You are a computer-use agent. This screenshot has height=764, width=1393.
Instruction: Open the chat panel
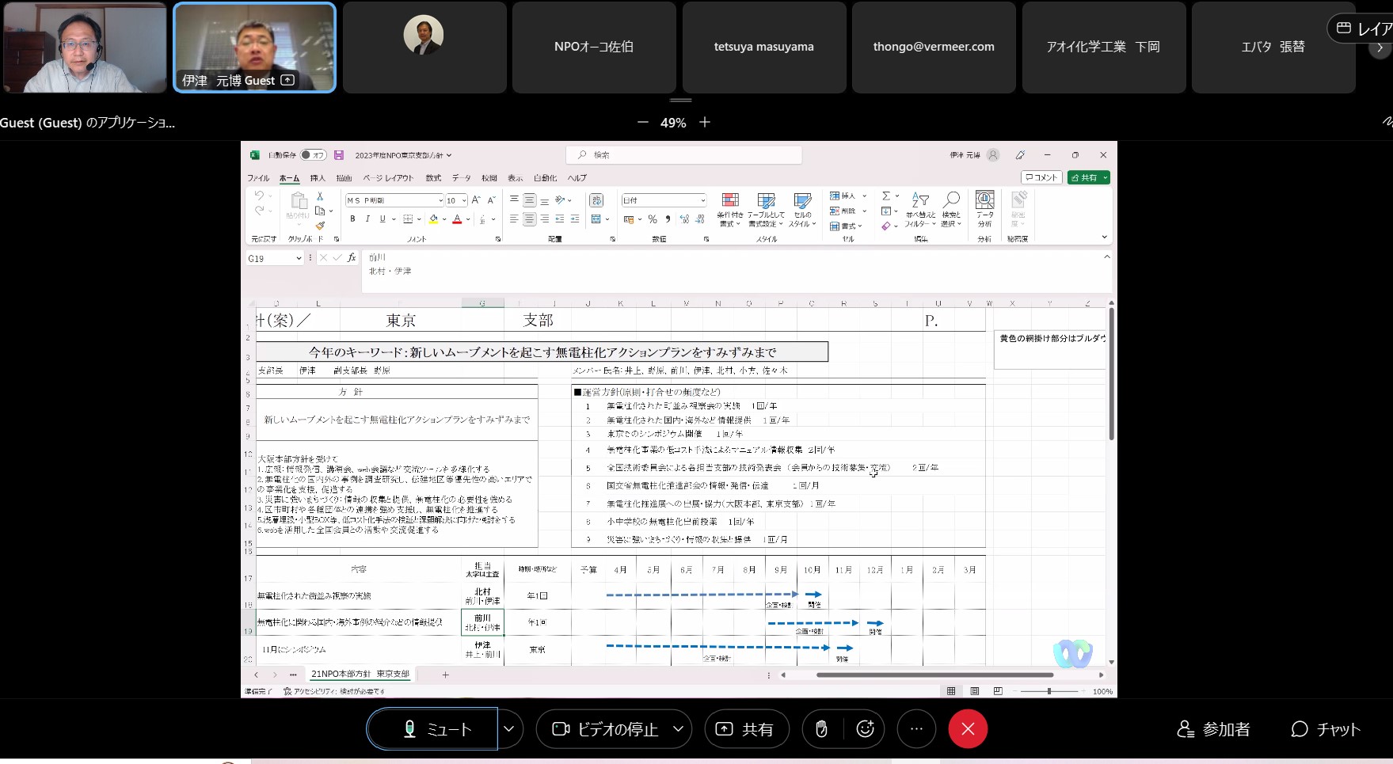click(x=1326, y=729)
